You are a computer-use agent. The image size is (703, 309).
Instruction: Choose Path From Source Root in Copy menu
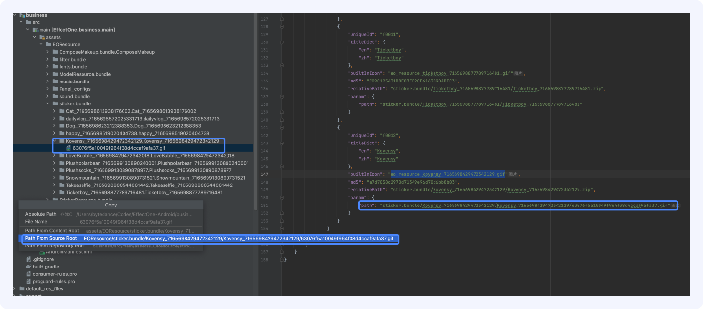click(x=51, y=238)
